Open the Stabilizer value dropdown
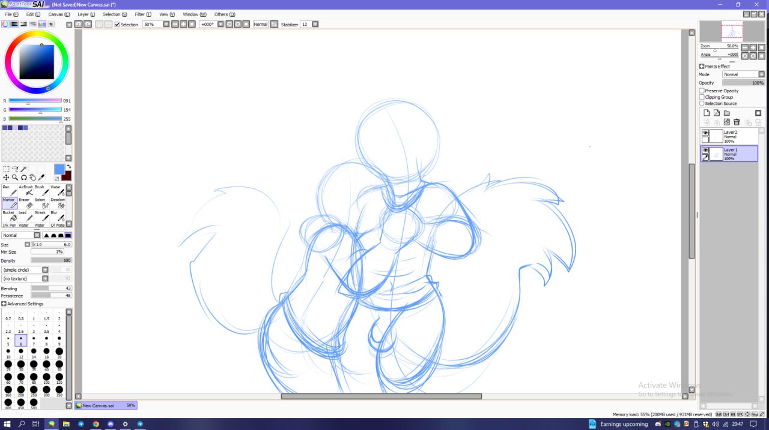The height and width of the screenshot is (430, 769). click(315, 24)
